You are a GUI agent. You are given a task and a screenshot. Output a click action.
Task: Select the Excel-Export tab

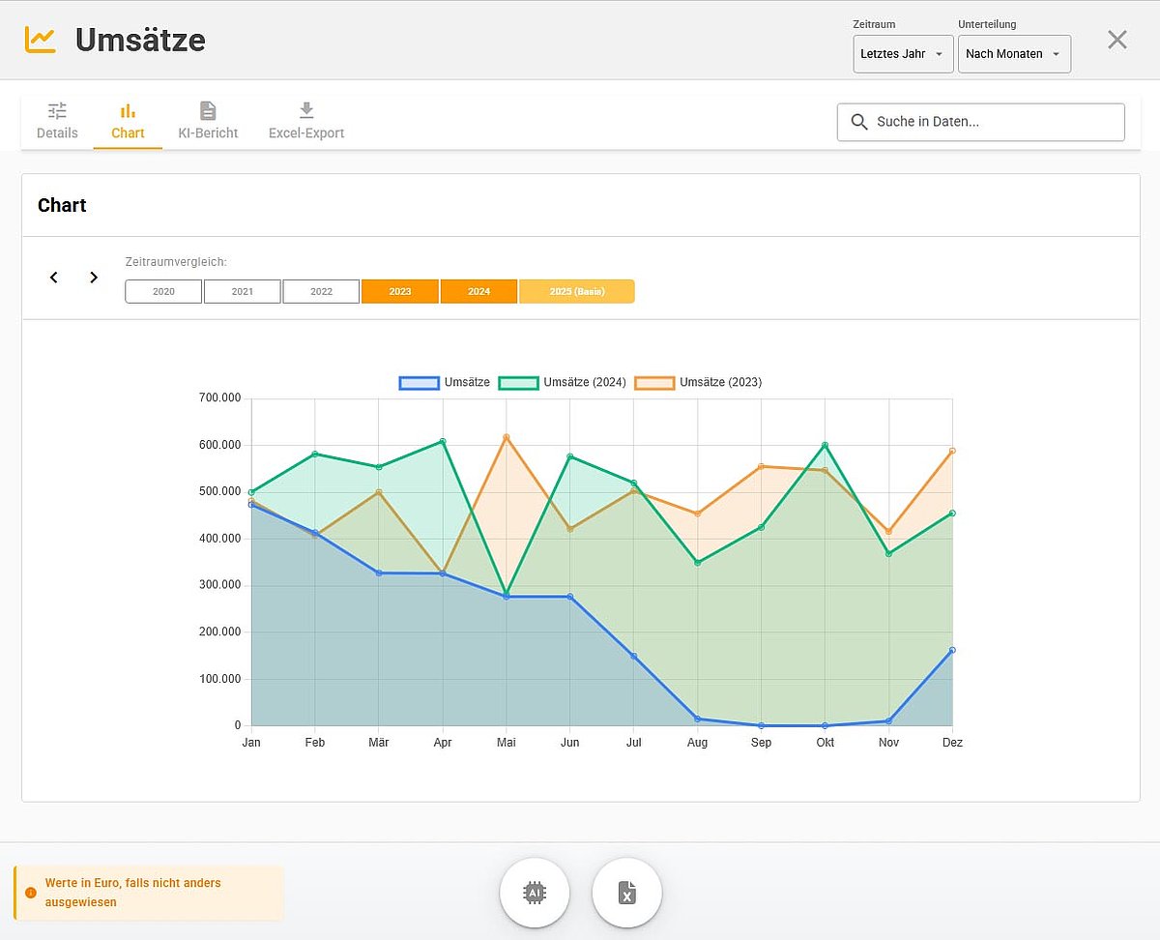click(x=306, y=122)
